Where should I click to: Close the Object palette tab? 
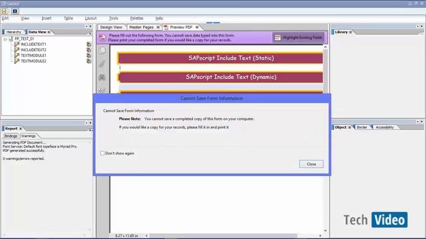coord(349,127)
